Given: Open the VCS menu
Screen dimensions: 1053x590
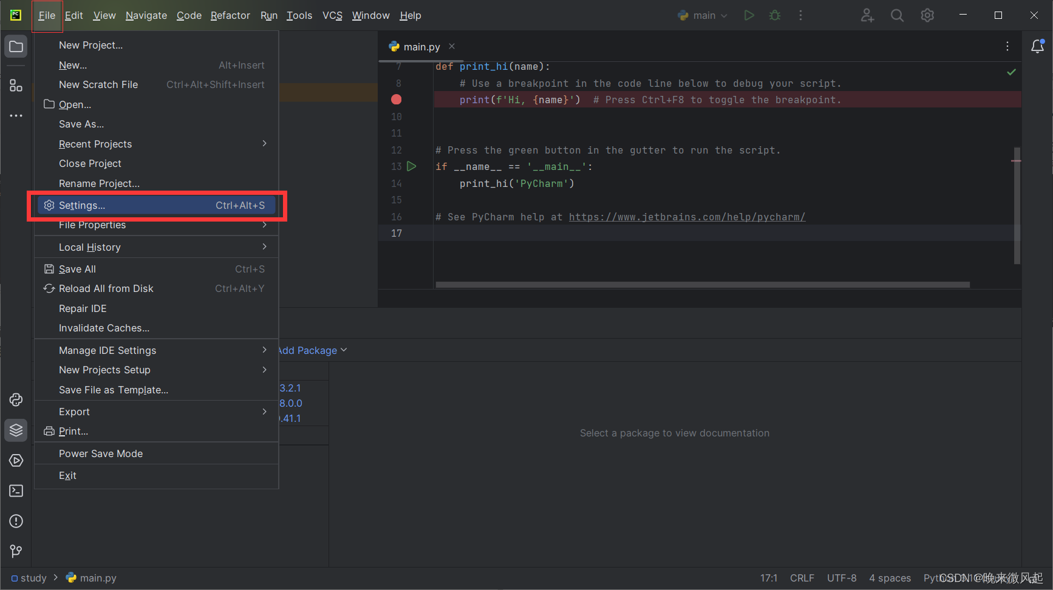Looking at the screenshot, I should pyautogui.click(x=332, y=15).
